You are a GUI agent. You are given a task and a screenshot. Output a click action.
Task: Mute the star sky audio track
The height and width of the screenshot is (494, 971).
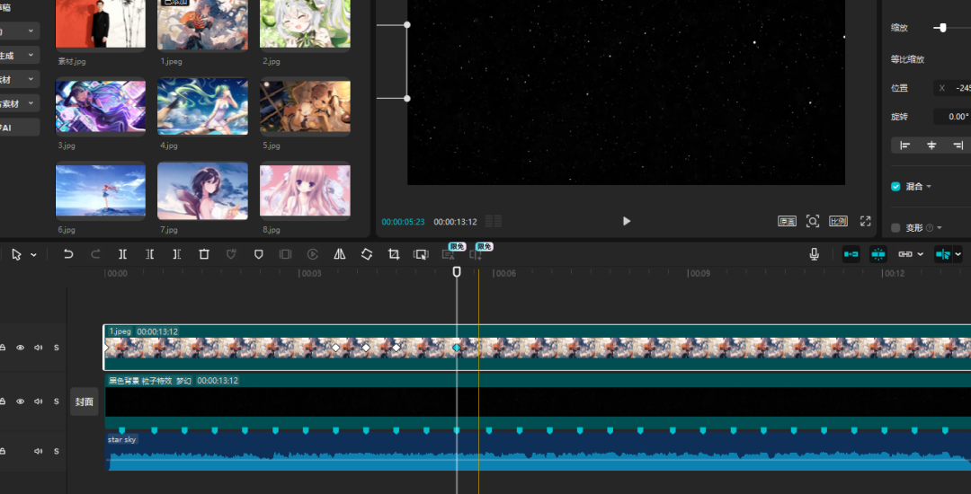[x=39, y=451]
